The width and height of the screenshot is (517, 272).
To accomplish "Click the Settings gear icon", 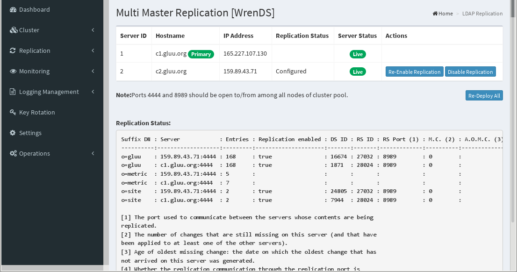I will pyautogui.click(x=13, y=133).
